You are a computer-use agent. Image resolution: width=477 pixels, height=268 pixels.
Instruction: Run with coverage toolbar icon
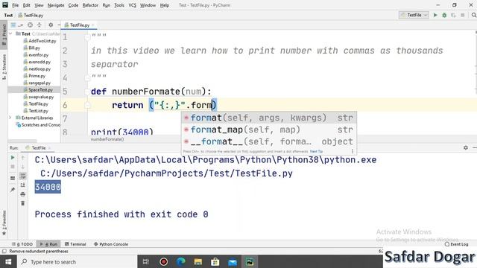453,15
